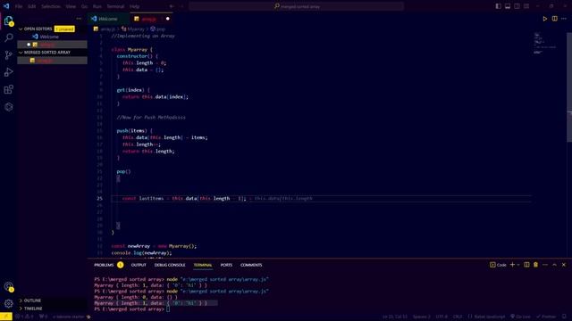The height and width of the screenshot is (321, 572).
Task: Open the Run menu
Action: [97, 6]
